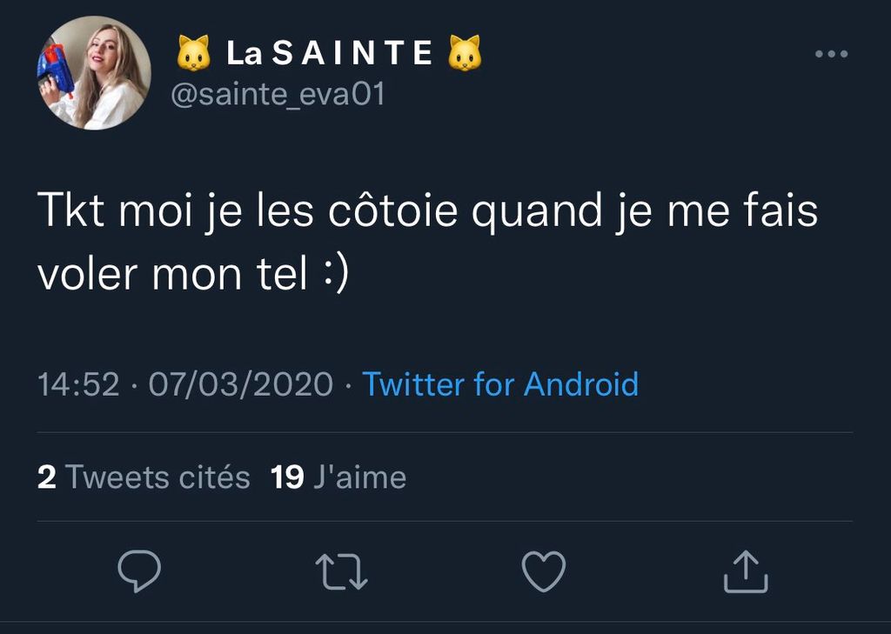View the Tweets cités list
The image size is (891, 634).
click(x=157, y=477)
